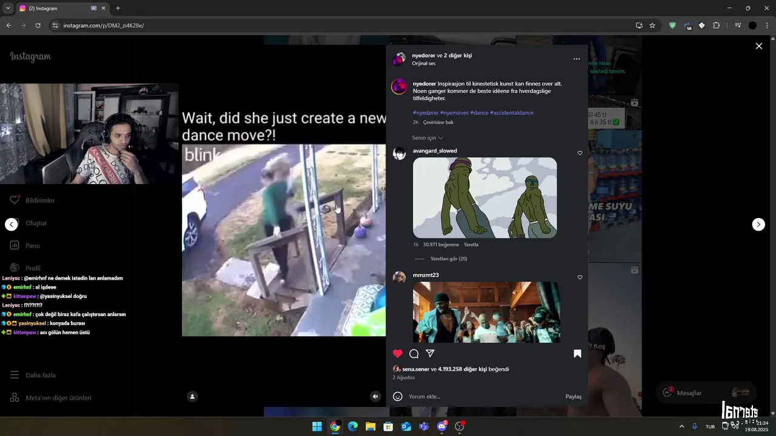776x436 pixels.
Task: Click Çevirisine bak to translate caption
Action: tap(438, 122)
